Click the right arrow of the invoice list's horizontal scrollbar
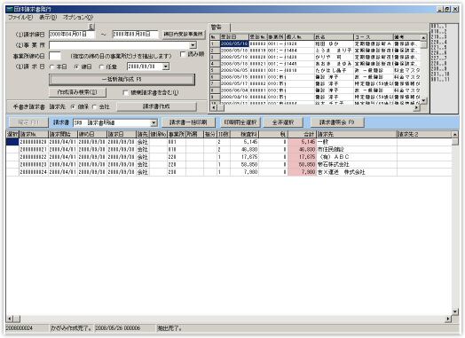Screen dimensions: 465x338 pyautogui.click(x=448, y=318)
